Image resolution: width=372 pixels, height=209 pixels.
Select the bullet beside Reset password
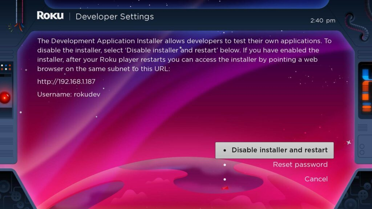225,164
